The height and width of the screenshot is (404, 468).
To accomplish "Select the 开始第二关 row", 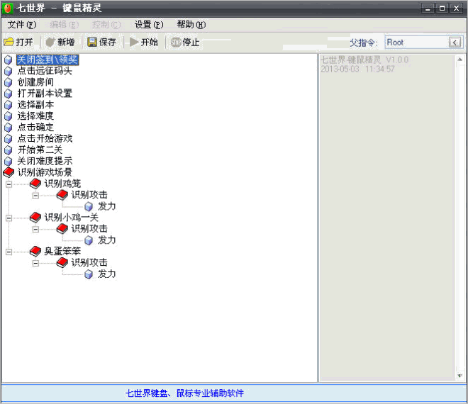I will coord(40,150).
